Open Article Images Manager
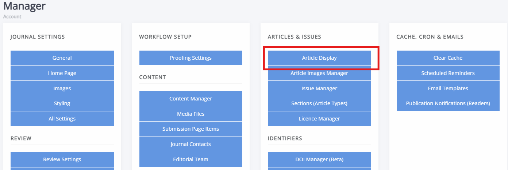Image resolution: width=508 pixels, height=170 pixels. pyautogui.click(x=319, y=73)
